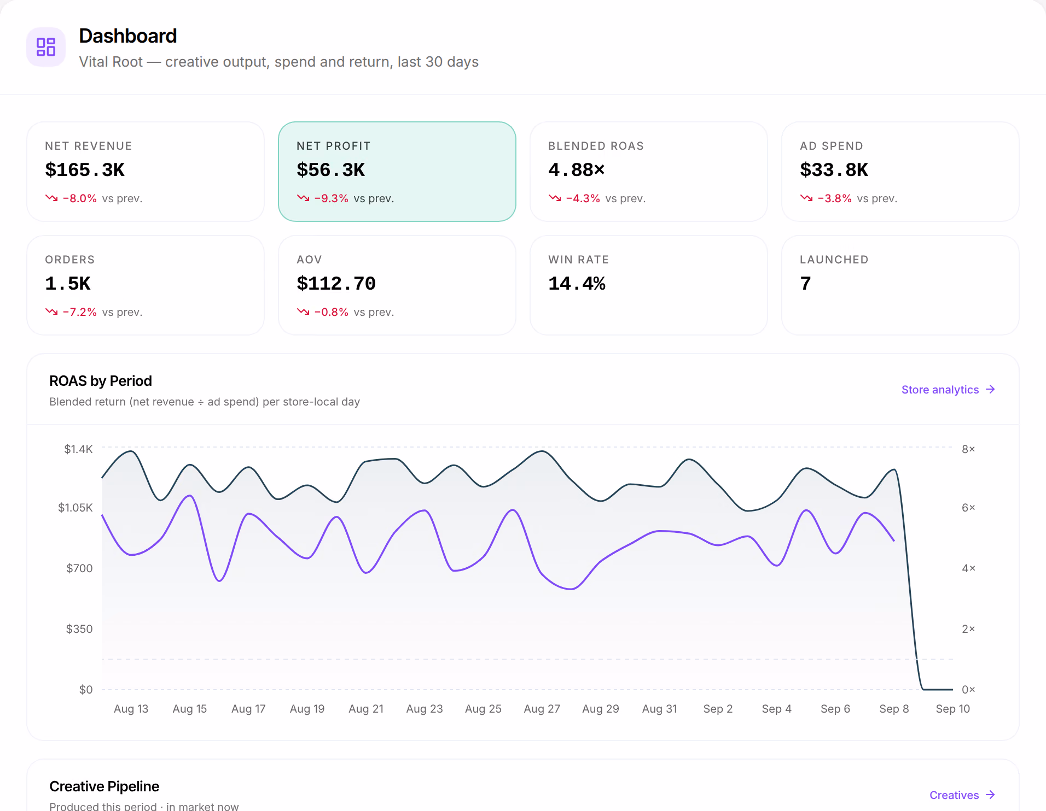Click the Creative Pipeline heading

click(104, 786)
